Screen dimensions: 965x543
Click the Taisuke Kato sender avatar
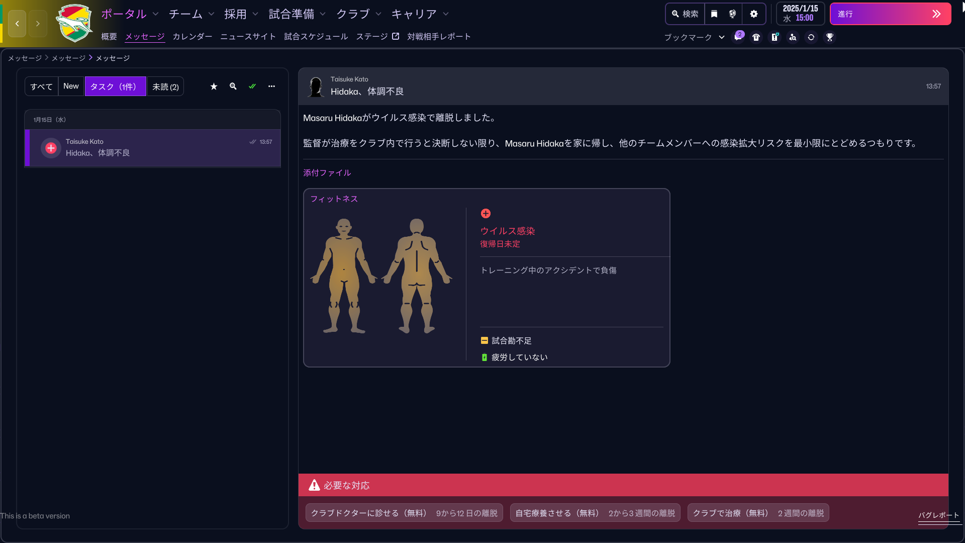tap(316, 86)
